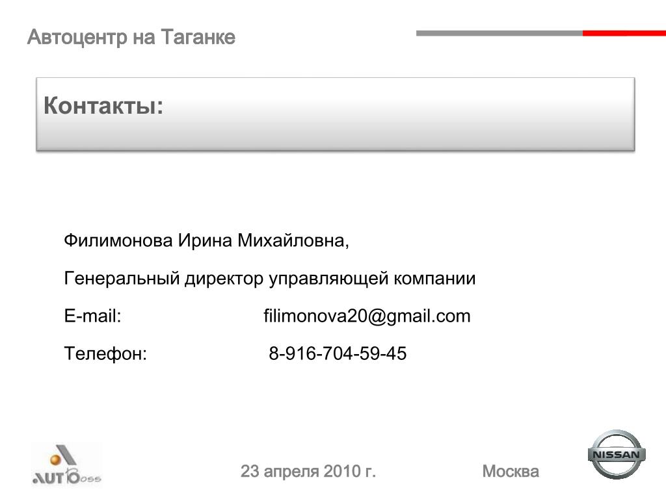Viewport: 666px width, 499px height.
Task: Click the E-mail: label
Action: tap(92, 316)
